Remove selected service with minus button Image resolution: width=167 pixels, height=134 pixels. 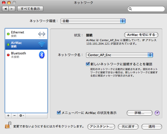[14, 116]
